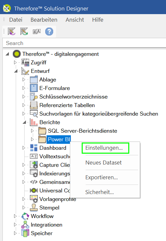This screenshot has width=166, height=241.
Task: Collapse the Berichte tree node
Action: tap(24, 122)
